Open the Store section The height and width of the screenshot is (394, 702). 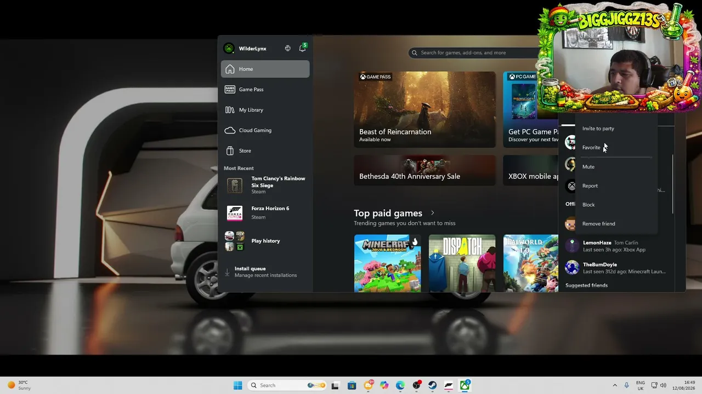click(265, 150)
